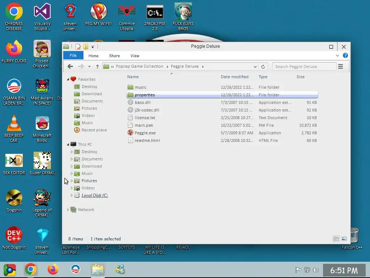Sort by Date modified column header

click(x=235, y=77)
